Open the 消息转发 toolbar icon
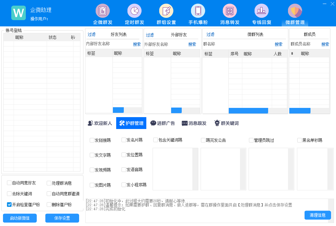 (230, 11)
